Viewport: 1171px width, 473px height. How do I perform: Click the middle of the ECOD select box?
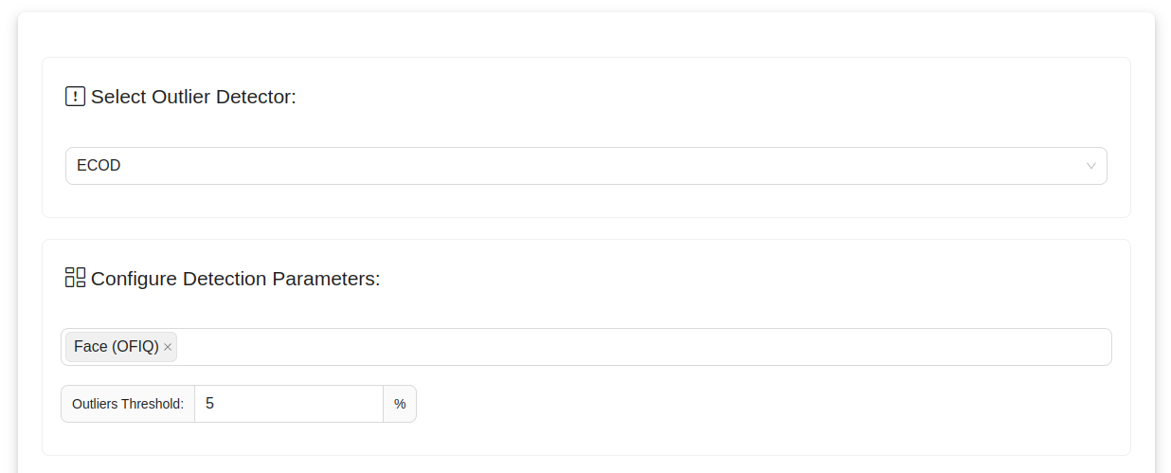[585, 166]
